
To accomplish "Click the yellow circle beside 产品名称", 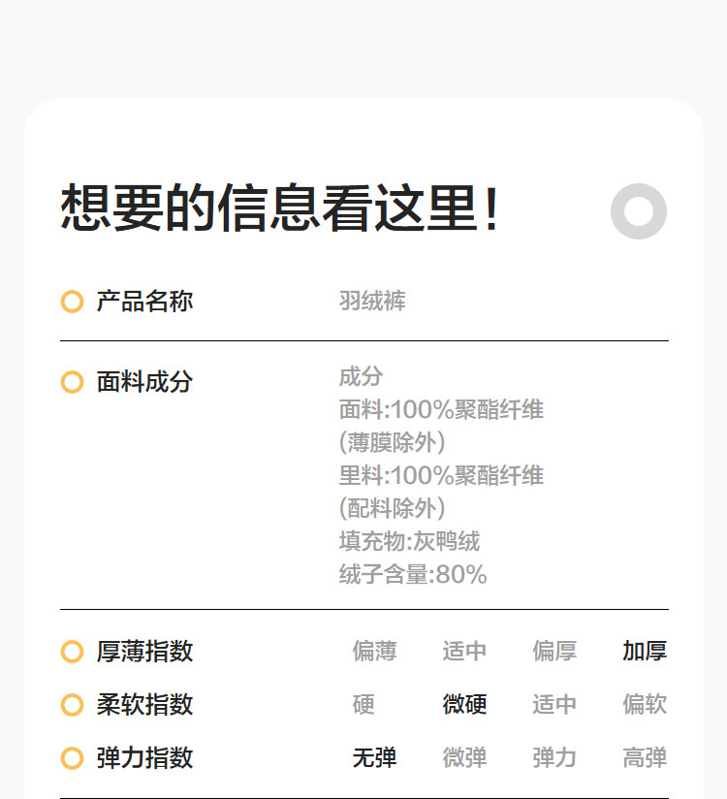I will (72, 302).
